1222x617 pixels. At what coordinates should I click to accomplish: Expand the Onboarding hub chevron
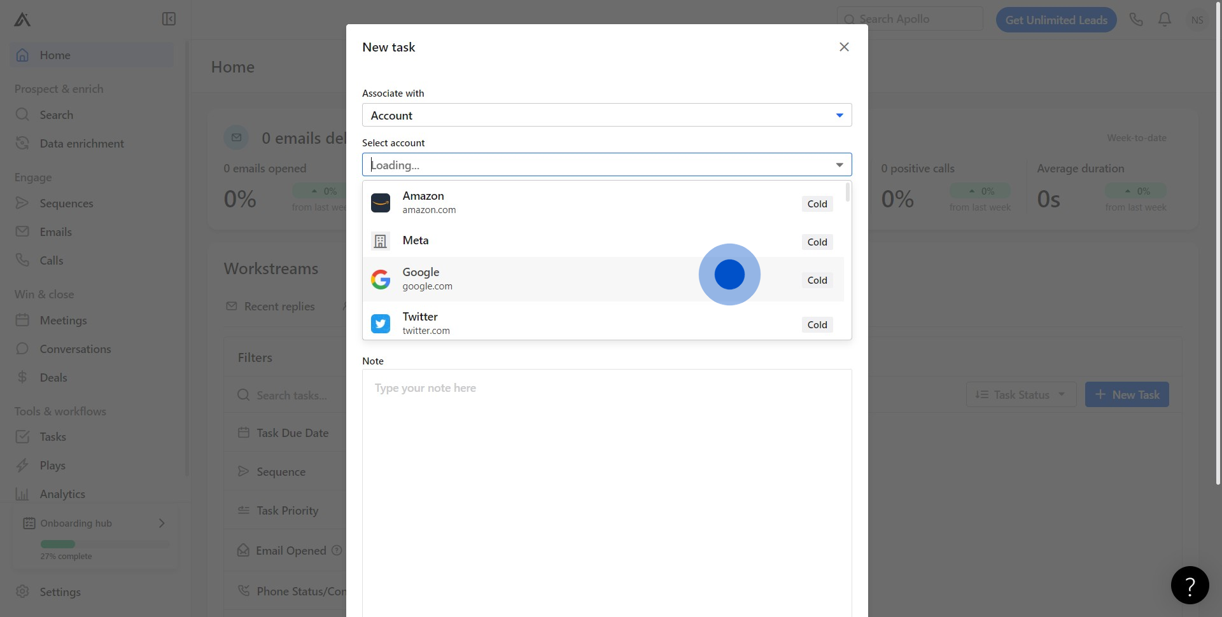coord(162,523)
